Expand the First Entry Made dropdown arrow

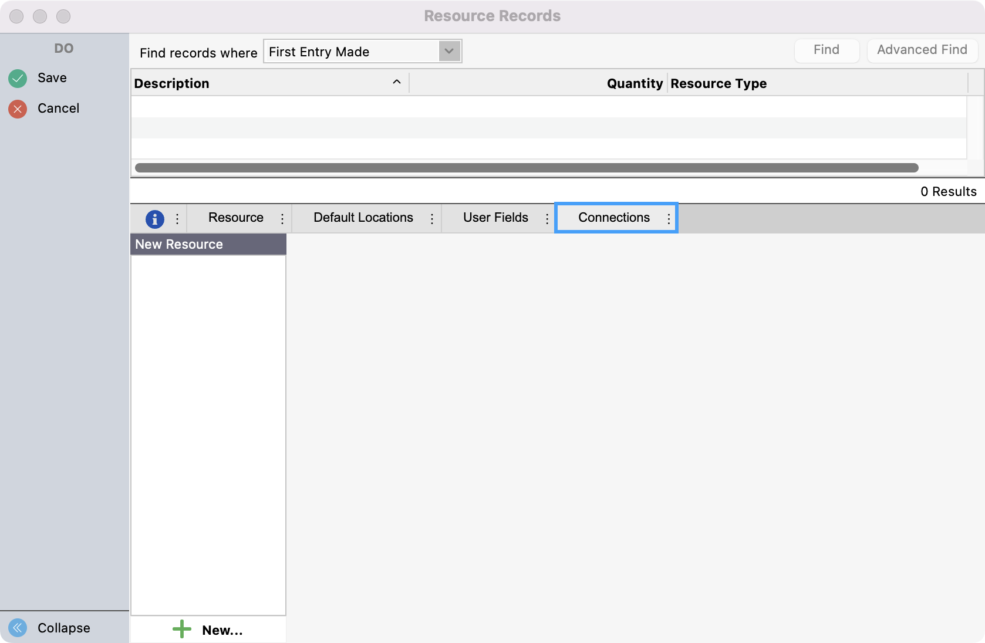(449, 51)
